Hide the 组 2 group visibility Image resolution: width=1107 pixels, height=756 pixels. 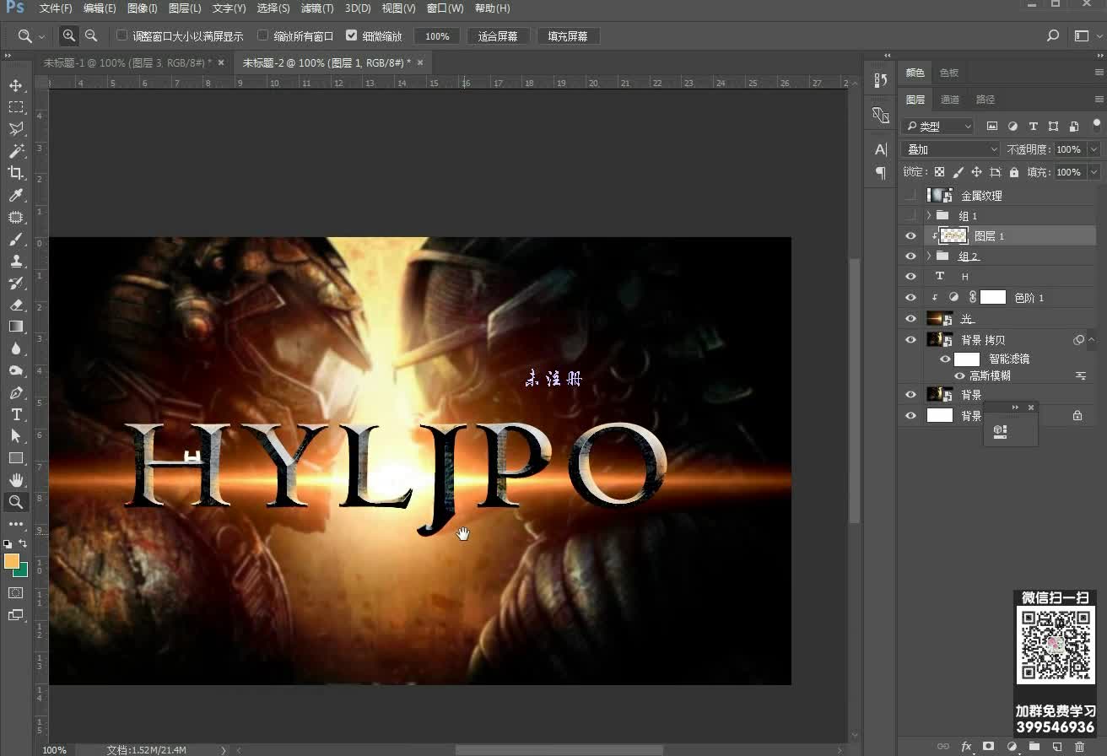point(910,256)
